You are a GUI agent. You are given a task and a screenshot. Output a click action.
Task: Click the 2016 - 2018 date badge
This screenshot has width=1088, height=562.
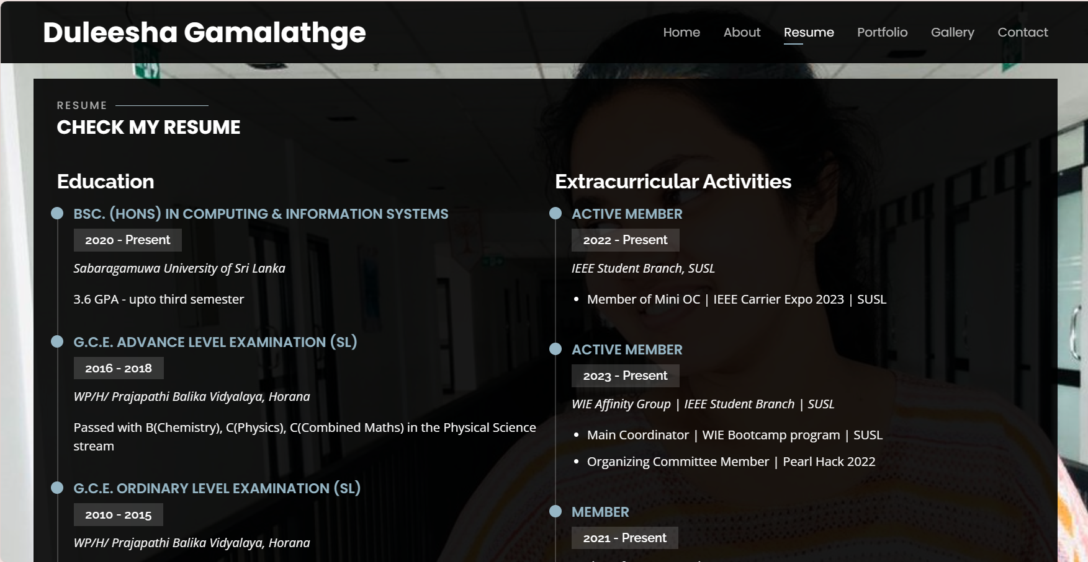119,368
